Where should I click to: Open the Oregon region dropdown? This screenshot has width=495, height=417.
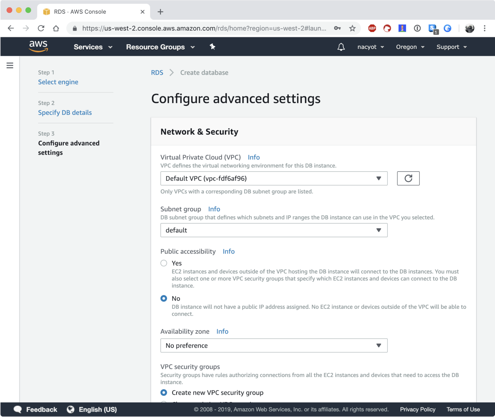(x=410, y=47)
